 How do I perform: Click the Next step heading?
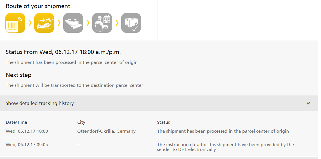point(19,75)
